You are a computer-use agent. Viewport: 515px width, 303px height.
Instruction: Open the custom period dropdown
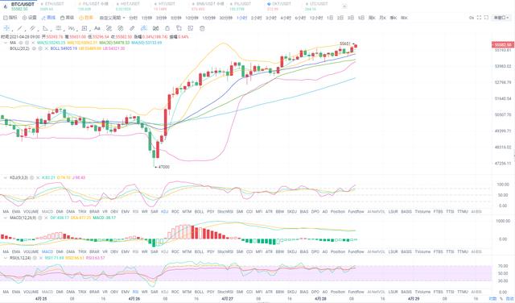113,18
